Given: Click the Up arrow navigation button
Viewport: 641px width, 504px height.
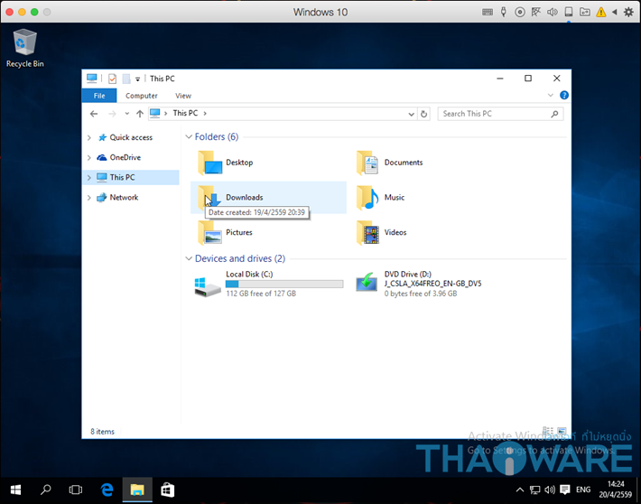Looking at the screenshot, I should click(139, 114).
